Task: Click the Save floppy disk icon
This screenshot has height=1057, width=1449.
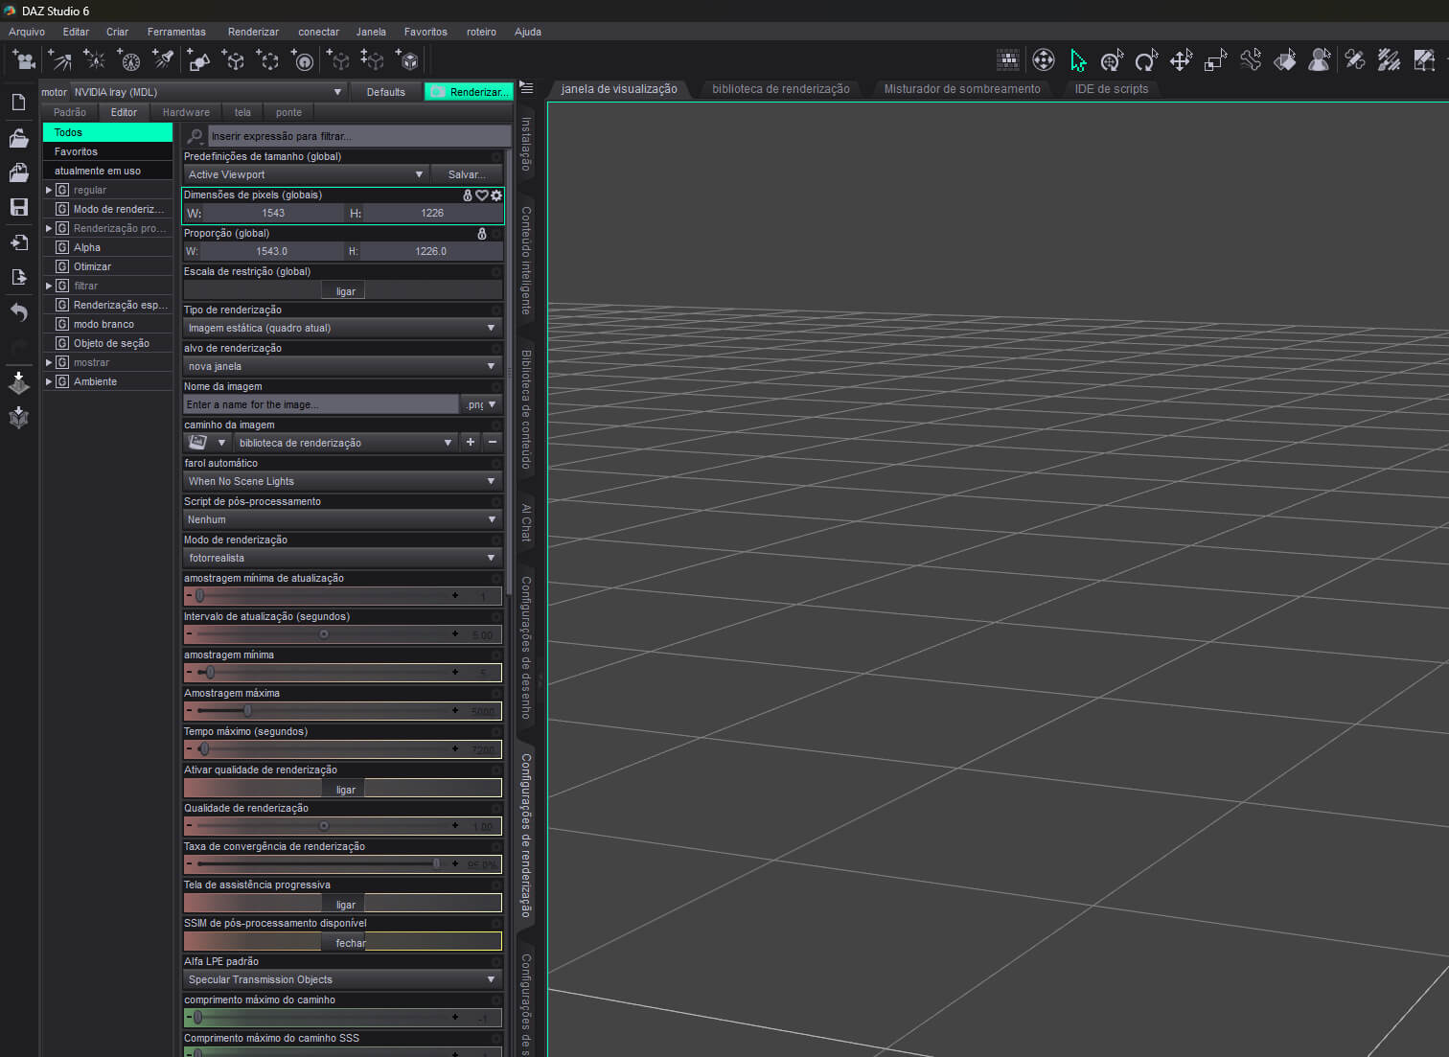Action: (x=18, y=207)
